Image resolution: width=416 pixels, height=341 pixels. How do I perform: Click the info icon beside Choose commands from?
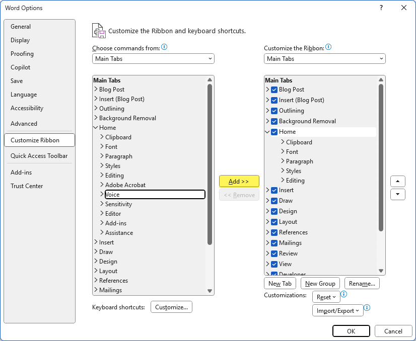(164, 47)
